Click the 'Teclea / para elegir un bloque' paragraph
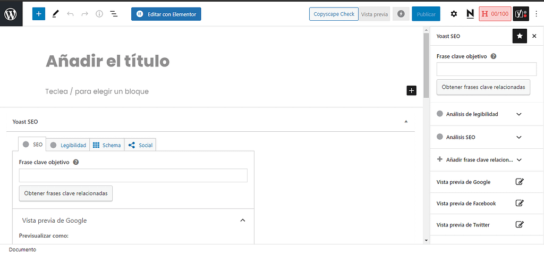Viewport: 544px width, 253px height. point(97,91)
